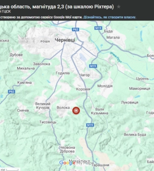Click the map title mentioning магнітуда 2,3
154x171 pixels.
(57, 7)
